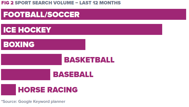Click the BASKETBALL label text
This screenshot has width=189, height=107.
89,60
